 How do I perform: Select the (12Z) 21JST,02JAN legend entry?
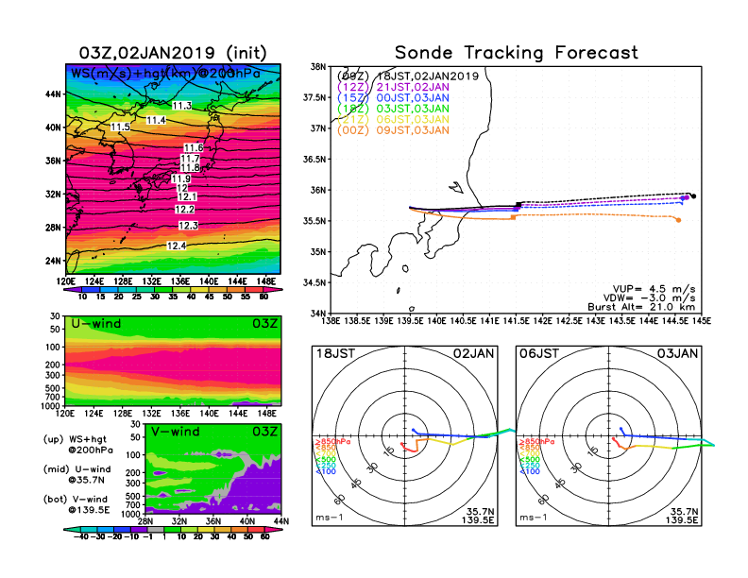pyautogui.click(x=393, y=87)
